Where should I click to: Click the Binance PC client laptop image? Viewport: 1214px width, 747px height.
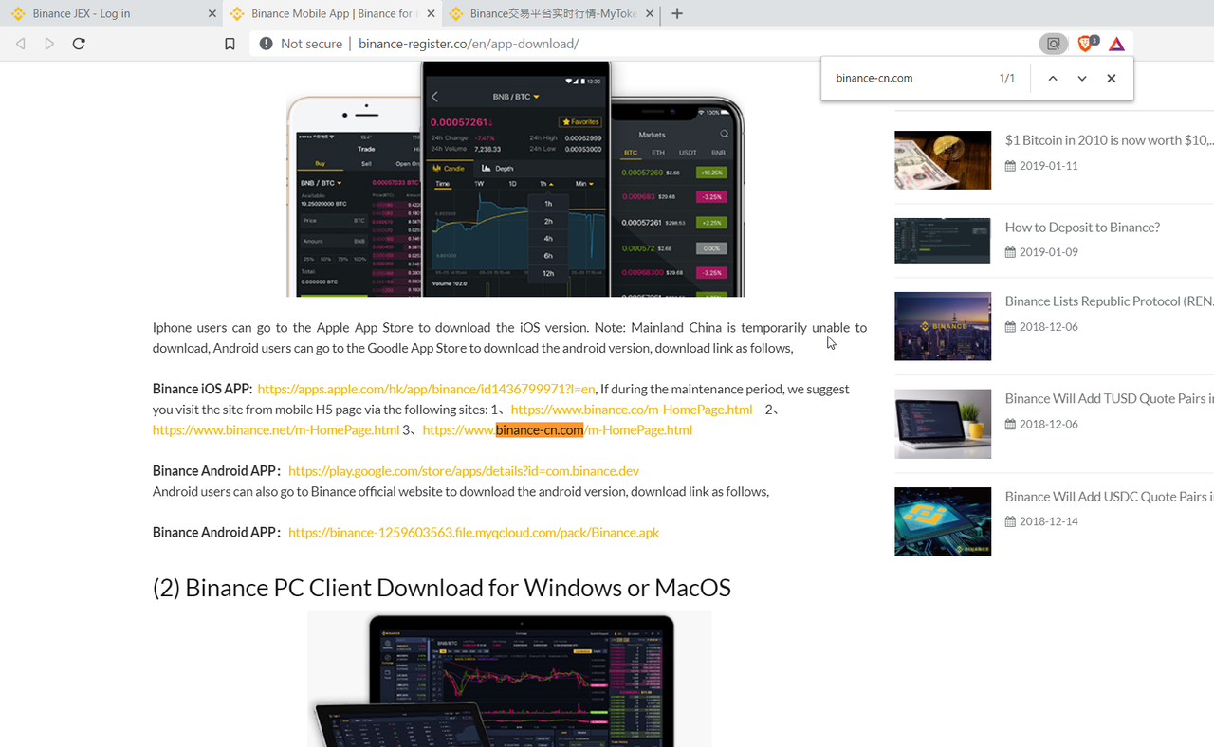pos(509,679)
